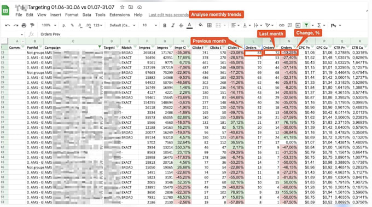372x207 pixels.
Task: Star this spreadsheet
Action: pyautogui.click(x=122, y=7)
